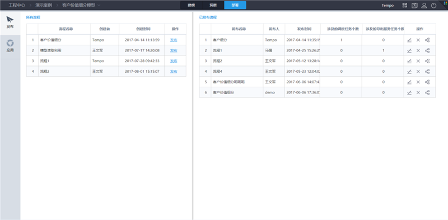
Task: Edit the published 客户细分 process
Action: pyautogui.click(x=409, y=40)
